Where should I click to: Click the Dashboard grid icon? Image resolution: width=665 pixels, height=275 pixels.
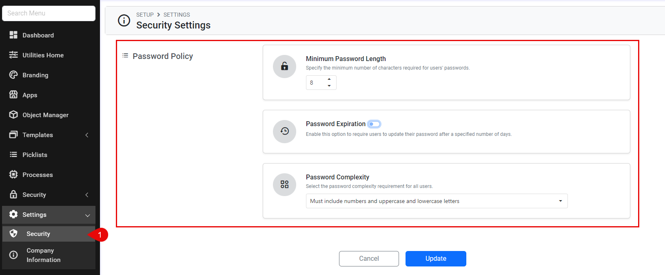[13, 35]
